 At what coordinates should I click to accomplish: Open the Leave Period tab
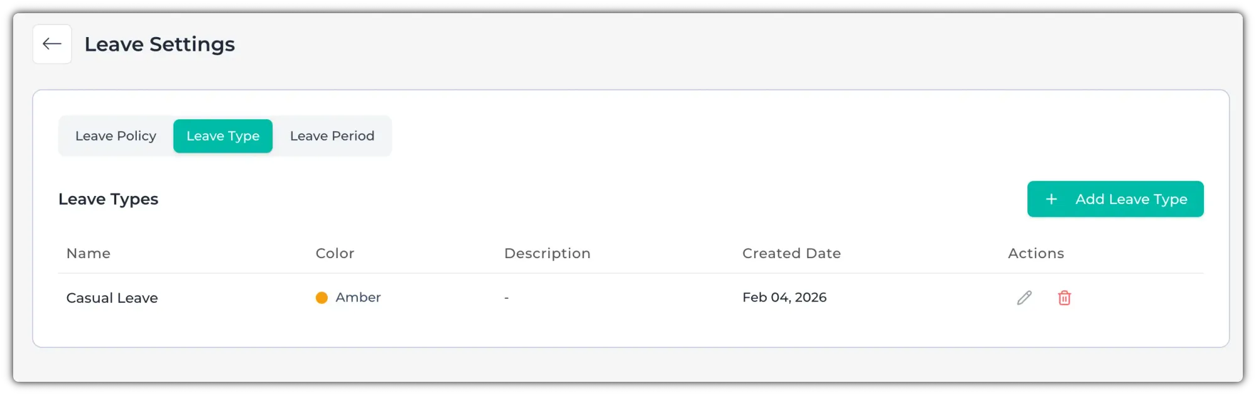(332, 136)
